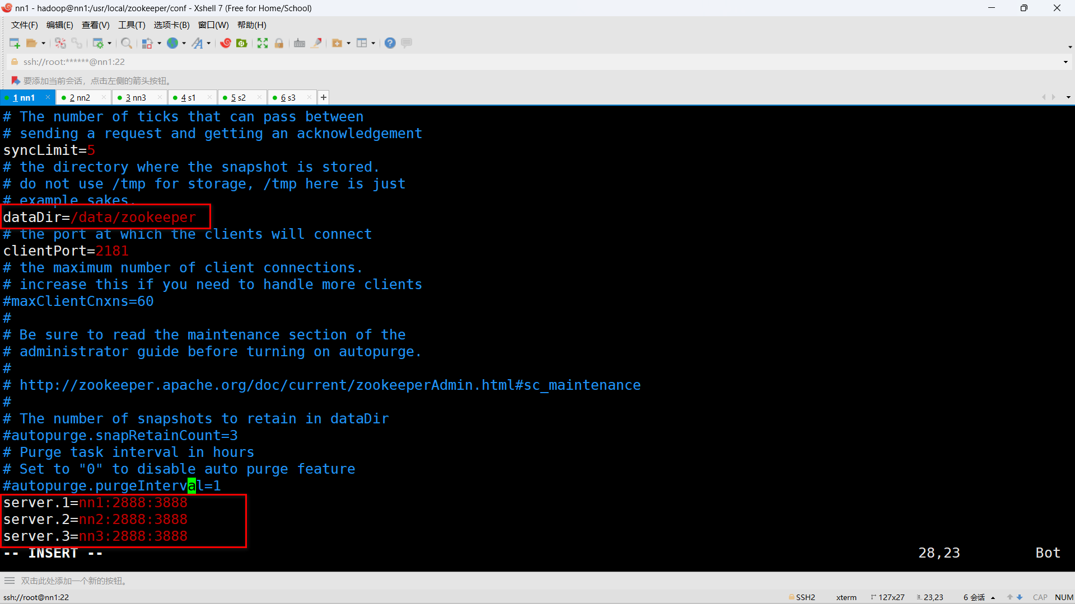Screen dimensions: 1075x604
Task: Click the lock screen padlock icon
Action: coord(279,43)
